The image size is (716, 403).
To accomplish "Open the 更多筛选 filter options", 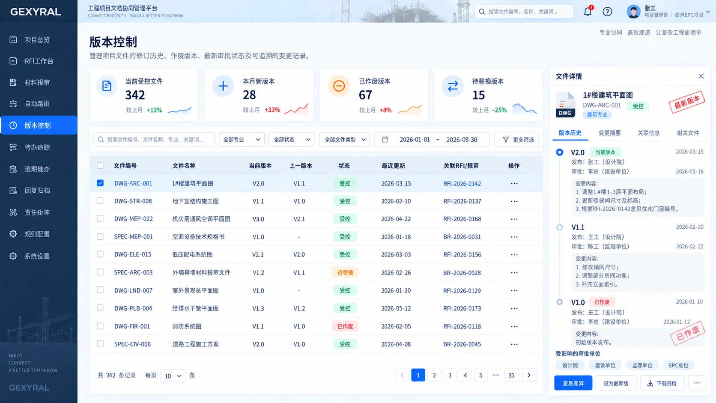I will tap(517, 140).
